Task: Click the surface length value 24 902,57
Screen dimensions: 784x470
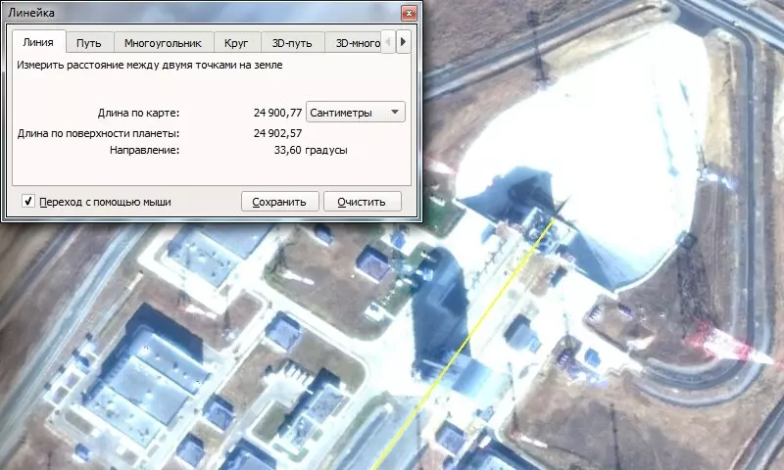Action: pyautogui.click(x=277, y=133)
